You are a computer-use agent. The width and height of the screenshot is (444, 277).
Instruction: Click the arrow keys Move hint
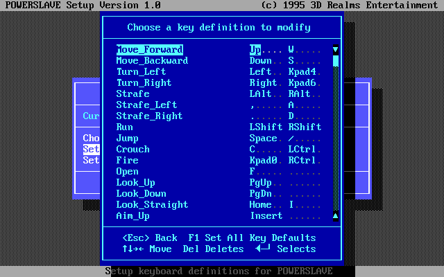point(146,249)
